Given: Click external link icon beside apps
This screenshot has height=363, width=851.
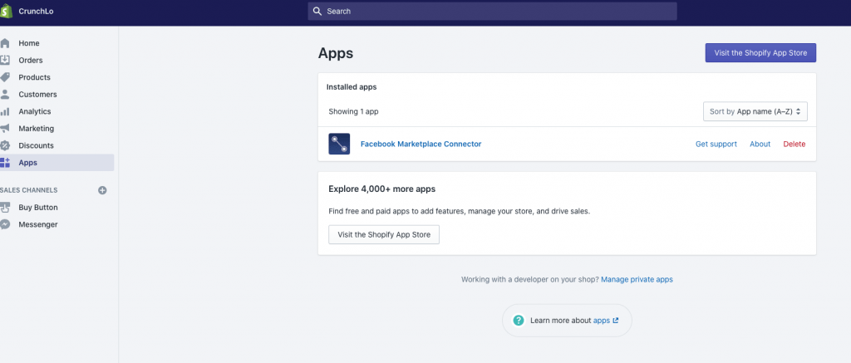Looking at the screenshot, I should tap(616, 321).
